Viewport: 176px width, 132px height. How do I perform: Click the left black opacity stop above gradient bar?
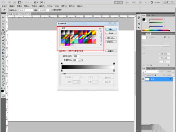(62, 64)
